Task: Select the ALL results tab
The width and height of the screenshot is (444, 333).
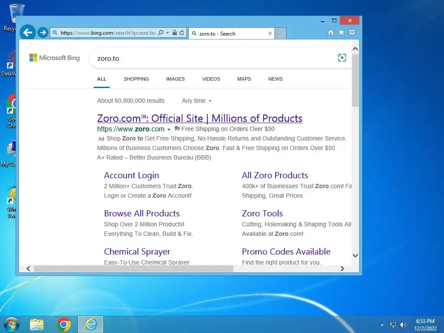Action: pos(101,79)
